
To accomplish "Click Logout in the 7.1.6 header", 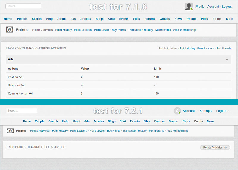I will pyautogui.click(x=227, y=7).
